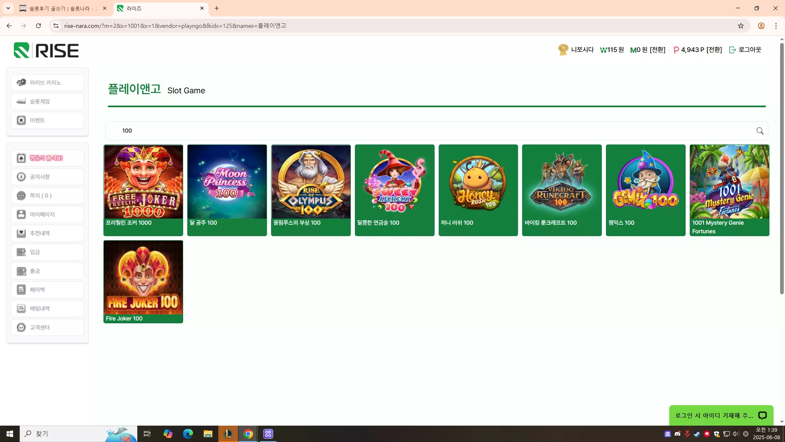Screen dimensions: 785x442
Task: Open Steam icon in system tray
Action: pos(697,434)
